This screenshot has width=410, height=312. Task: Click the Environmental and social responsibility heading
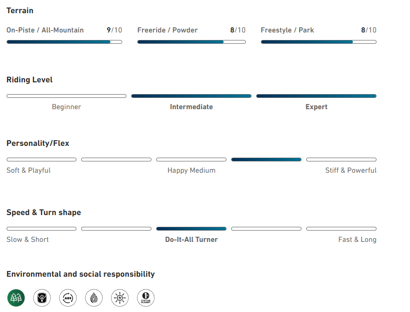pos(81,274)
